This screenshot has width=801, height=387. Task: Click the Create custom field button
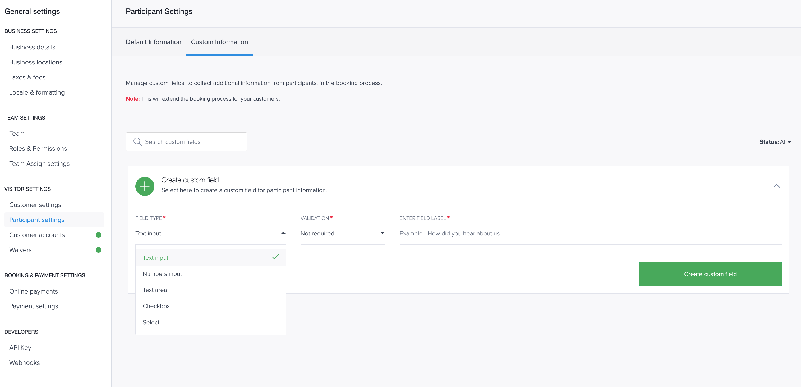click(x=710, y=274)
